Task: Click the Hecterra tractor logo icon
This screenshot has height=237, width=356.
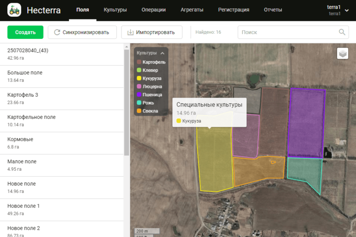Action: (x=14, y=10)
